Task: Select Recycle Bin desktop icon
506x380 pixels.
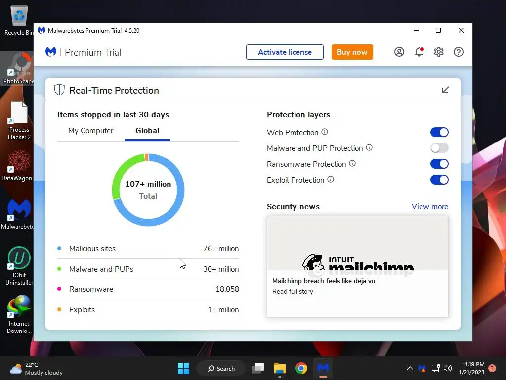Action: 19,20
